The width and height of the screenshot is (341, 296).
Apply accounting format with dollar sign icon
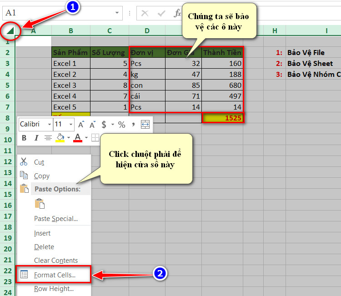[104, 125]
